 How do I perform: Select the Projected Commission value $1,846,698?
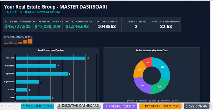click(x=77, y=27)
